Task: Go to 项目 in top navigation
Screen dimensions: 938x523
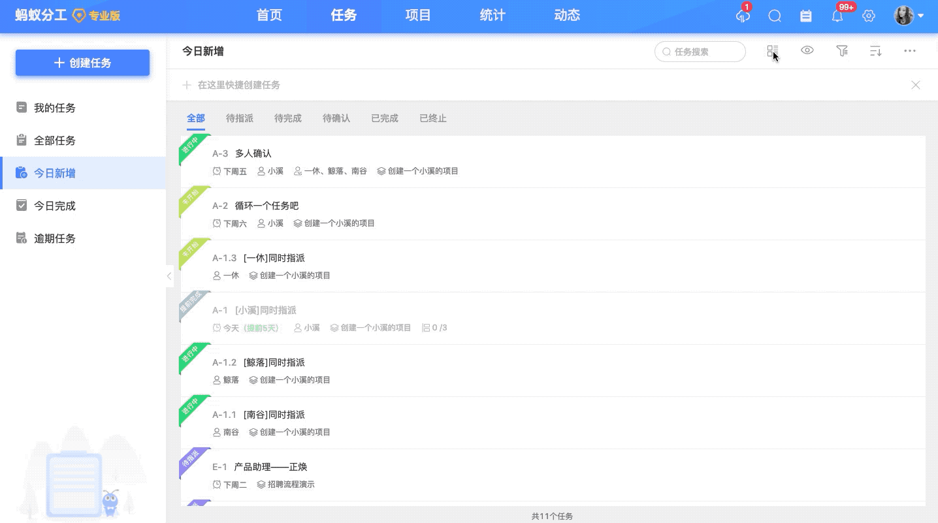Action: pyautogui.click(x=418, y=16)
